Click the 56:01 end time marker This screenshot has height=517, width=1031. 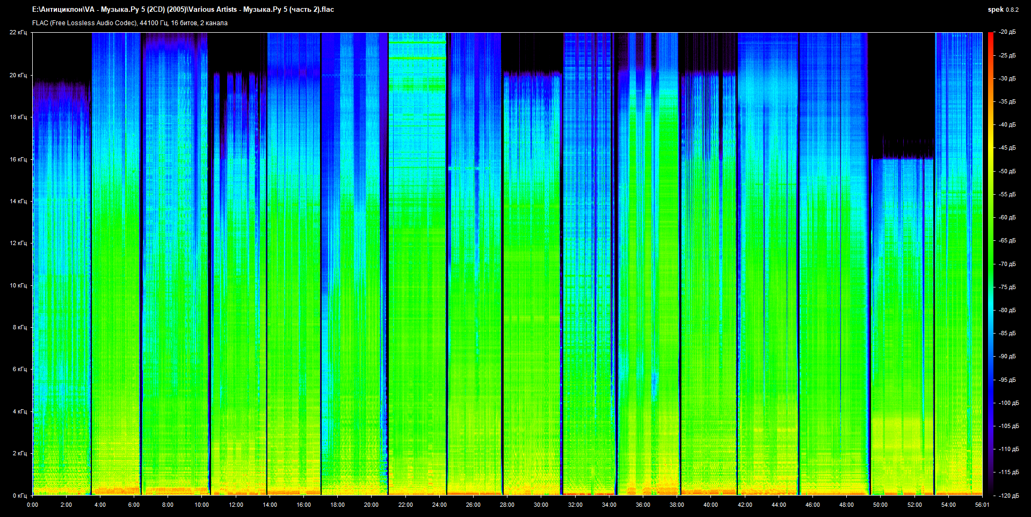(x=982, y=505)
